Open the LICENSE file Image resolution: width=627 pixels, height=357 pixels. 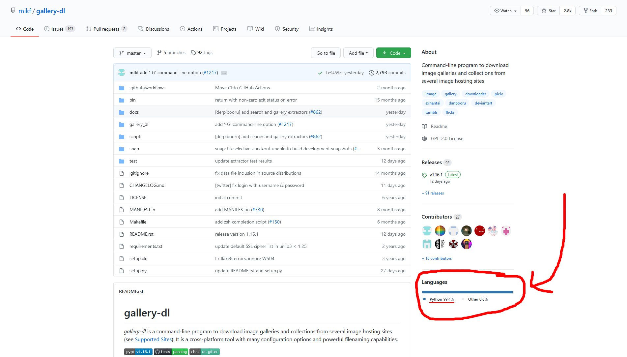coord(138,197)
